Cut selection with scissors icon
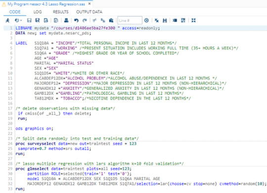This screenshot has height=193, width=267. 94,20
